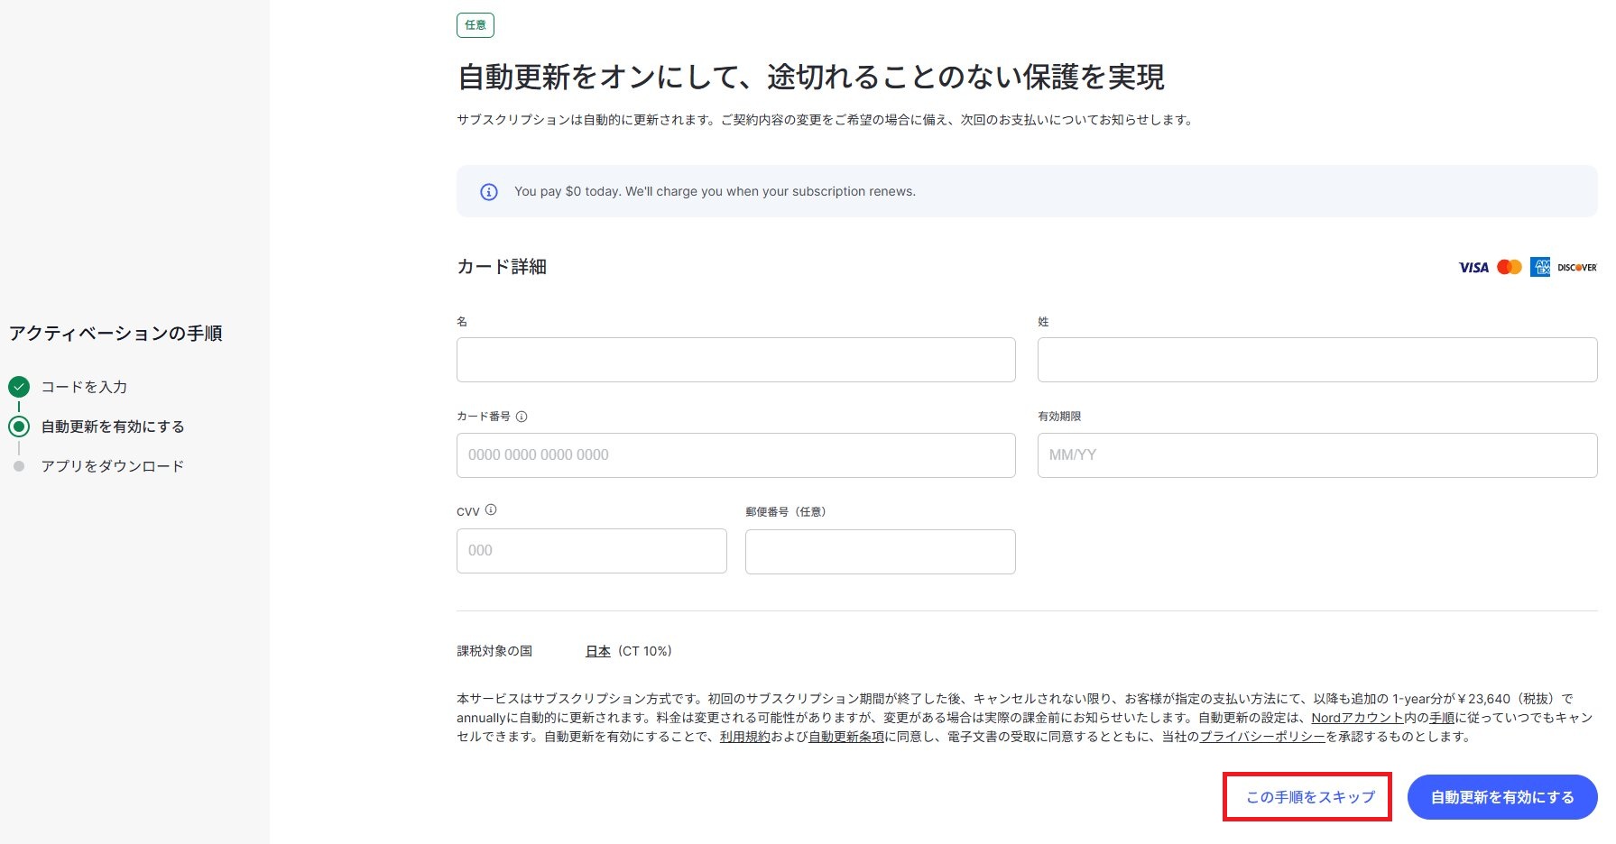Focus the カード番号 input field
Image resolution: width=1616 pixels, height=844 pixels.
pyautogui.click(x=735, y=455)
